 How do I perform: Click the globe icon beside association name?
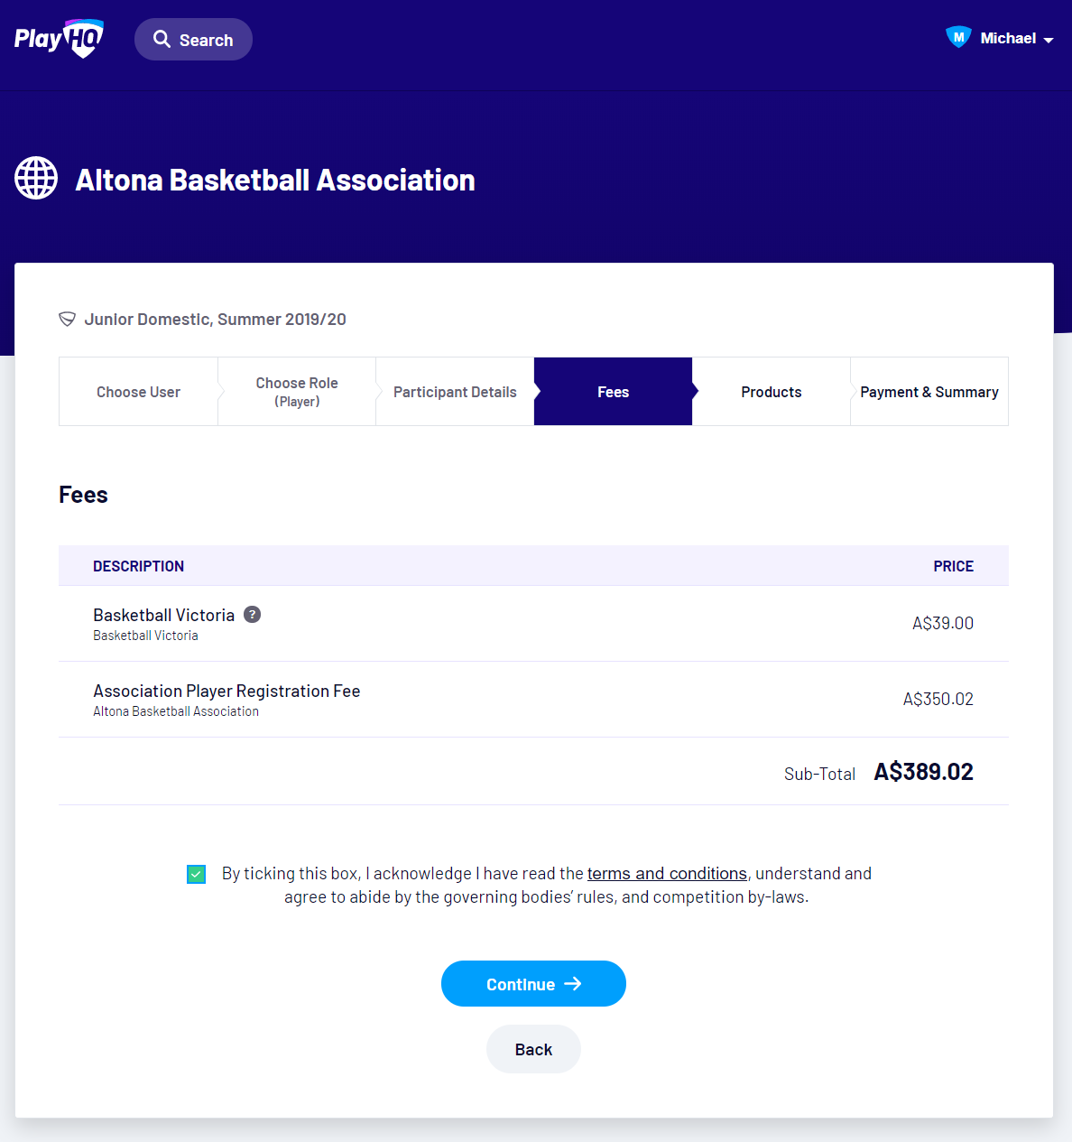[36, 178]
